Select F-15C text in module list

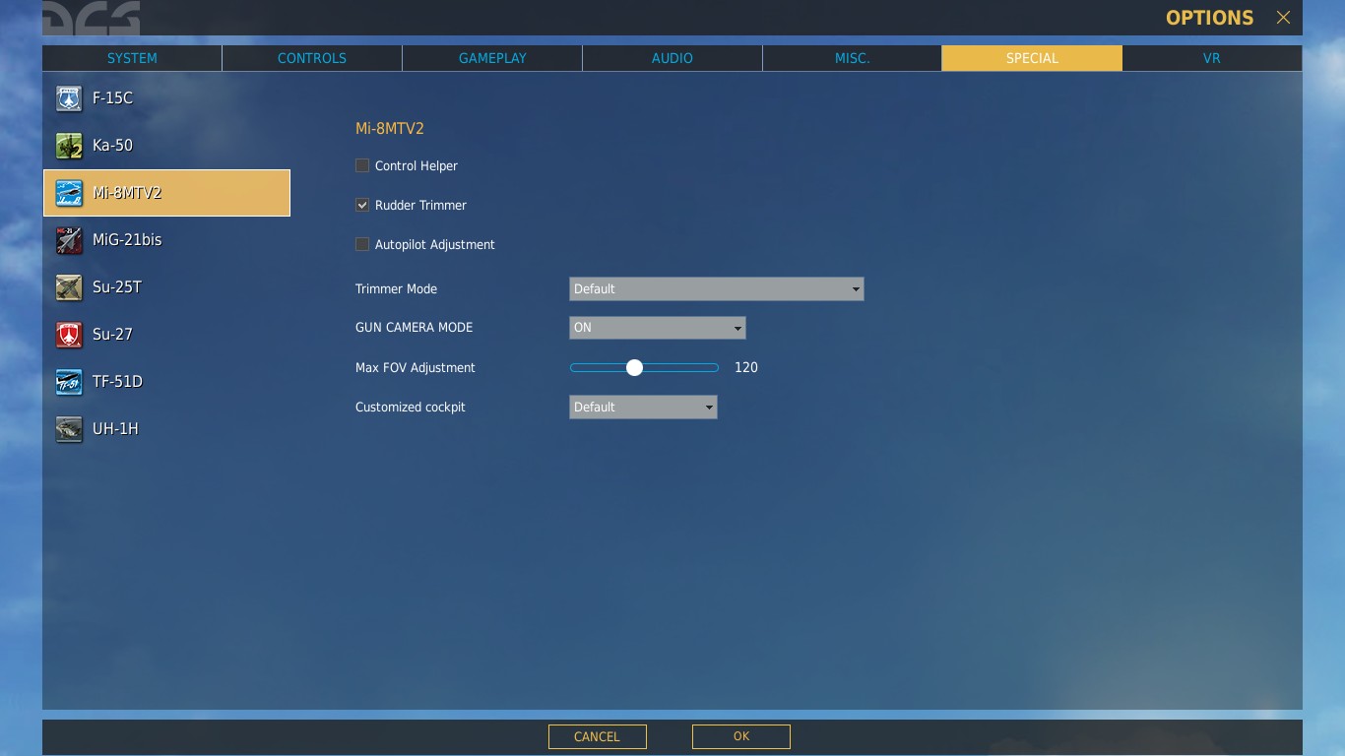click(x=112, y=98)
